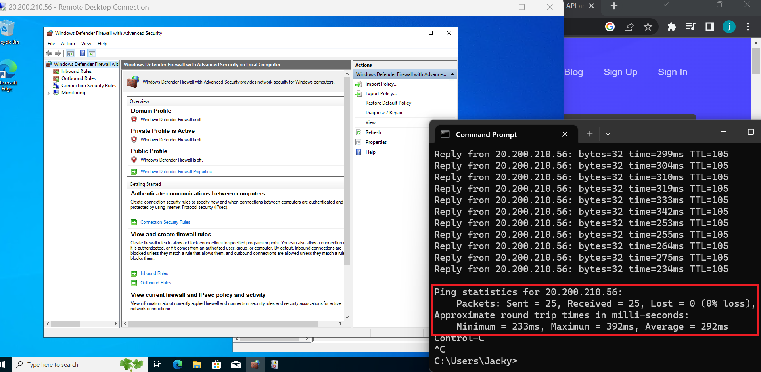Click the Properties icon in Actions pane
This screenshot has height=372, width=761.
click(358, 142)
